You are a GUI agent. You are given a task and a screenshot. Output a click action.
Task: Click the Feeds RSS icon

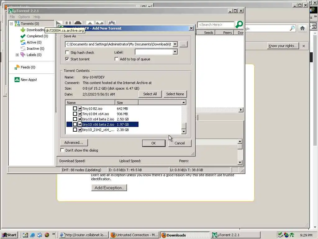coord(17,67)
